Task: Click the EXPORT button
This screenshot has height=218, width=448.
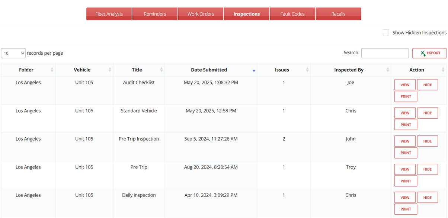Action: pos(429,53)
